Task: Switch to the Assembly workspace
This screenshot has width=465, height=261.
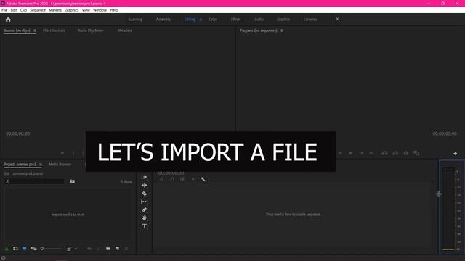Action: pos(163,20)
